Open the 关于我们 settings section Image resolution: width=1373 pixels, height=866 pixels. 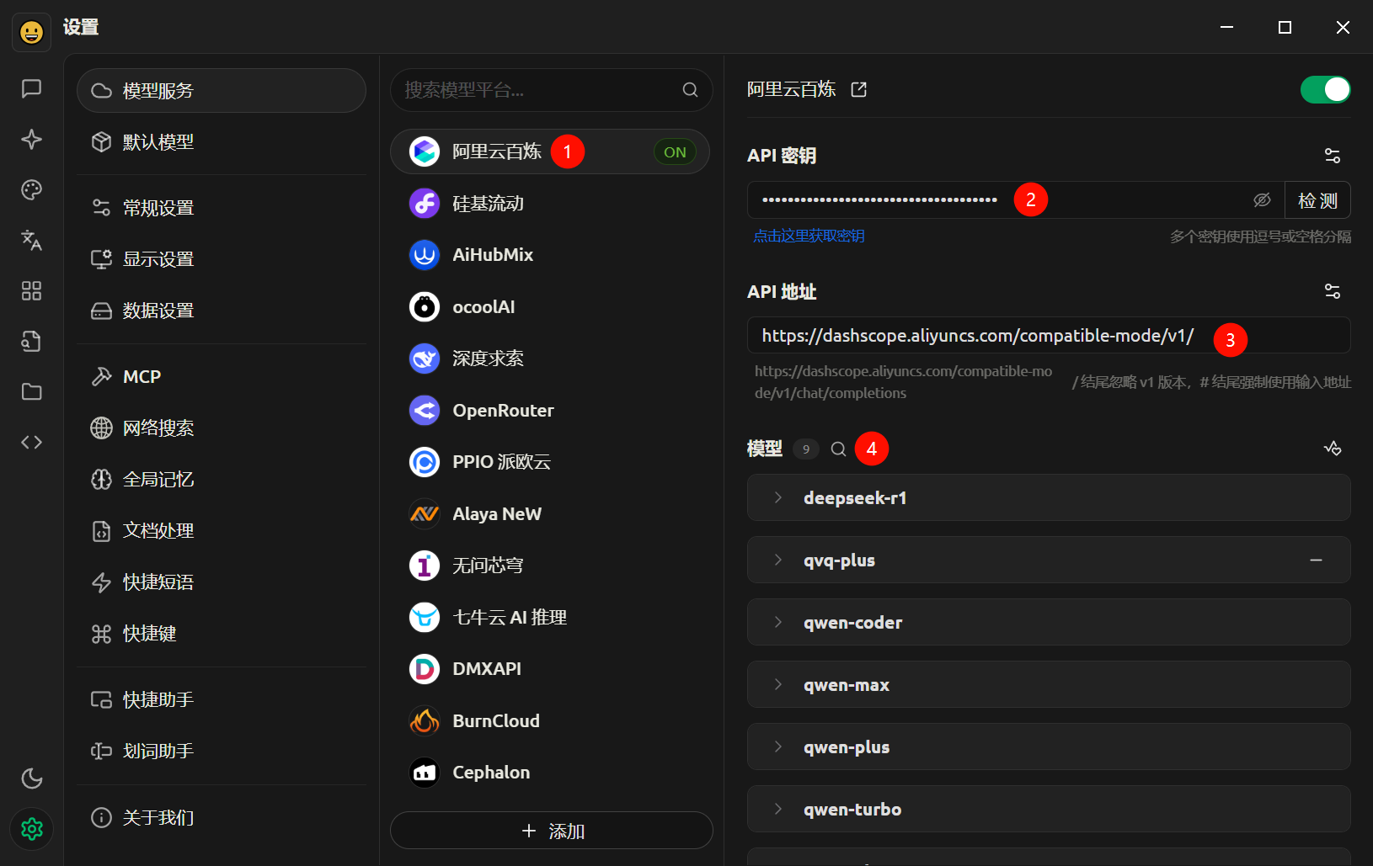point(222,817)
